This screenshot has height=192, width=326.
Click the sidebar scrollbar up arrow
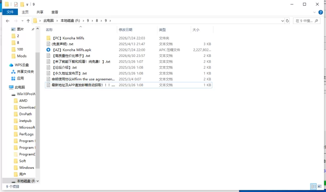pyautogui.click(x=37, y=28)
